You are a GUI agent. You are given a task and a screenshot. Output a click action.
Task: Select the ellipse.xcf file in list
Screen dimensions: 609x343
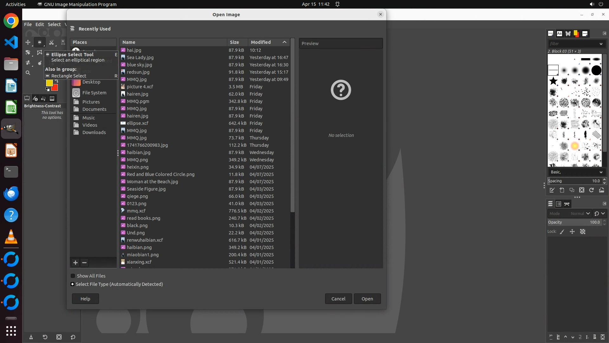137,123
